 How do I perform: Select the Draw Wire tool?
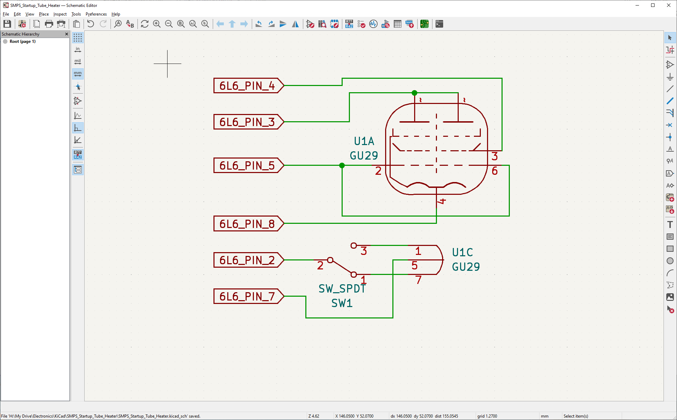[x=670, y=89]
